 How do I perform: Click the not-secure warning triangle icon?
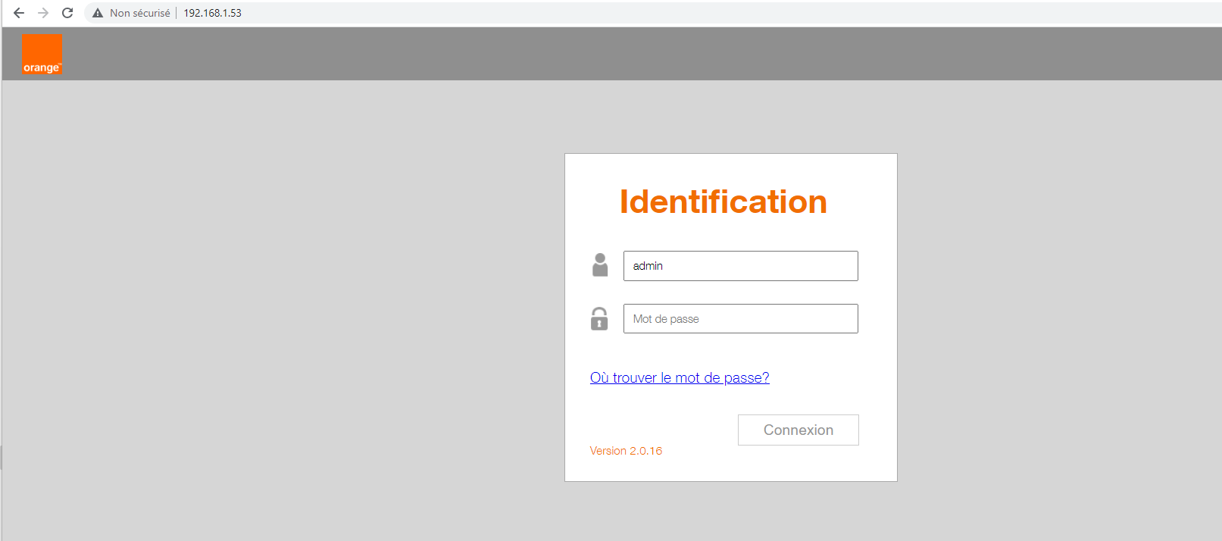pos(98,13)
